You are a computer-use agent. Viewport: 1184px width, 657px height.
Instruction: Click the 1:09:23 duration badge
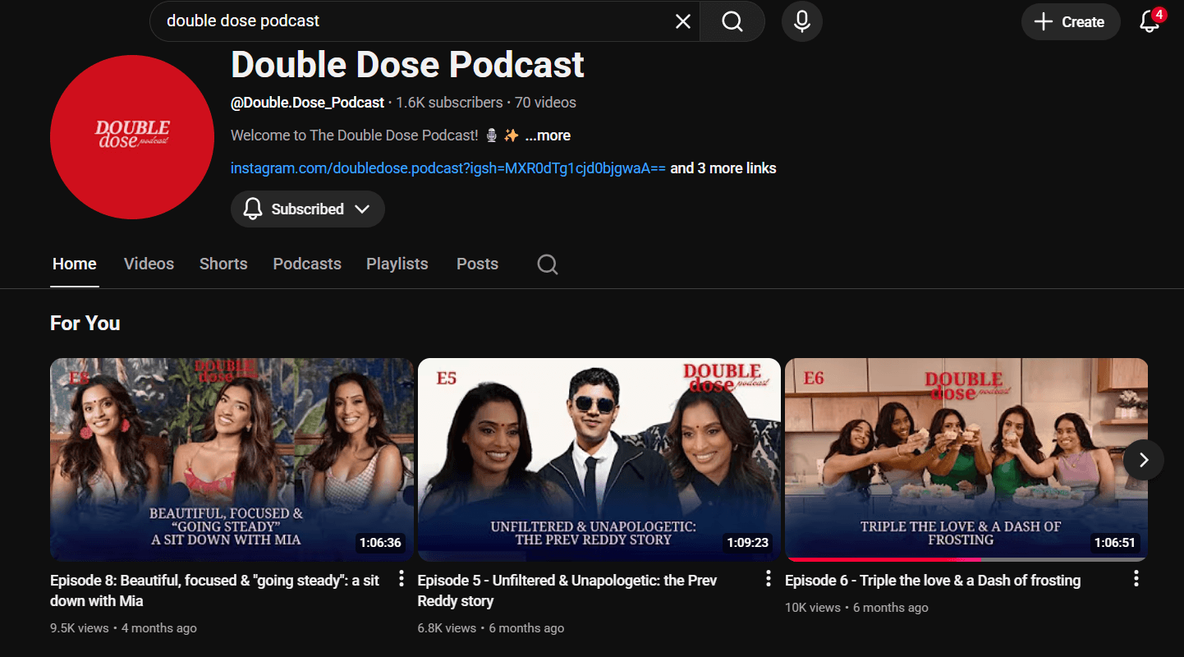tap(747, 543)
